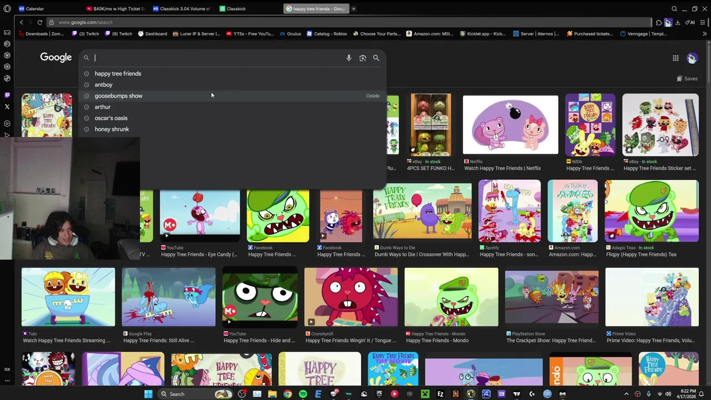The image size is (711, 400).
Task: Select the 'arthur' suggestion
Action: point(233,107)
